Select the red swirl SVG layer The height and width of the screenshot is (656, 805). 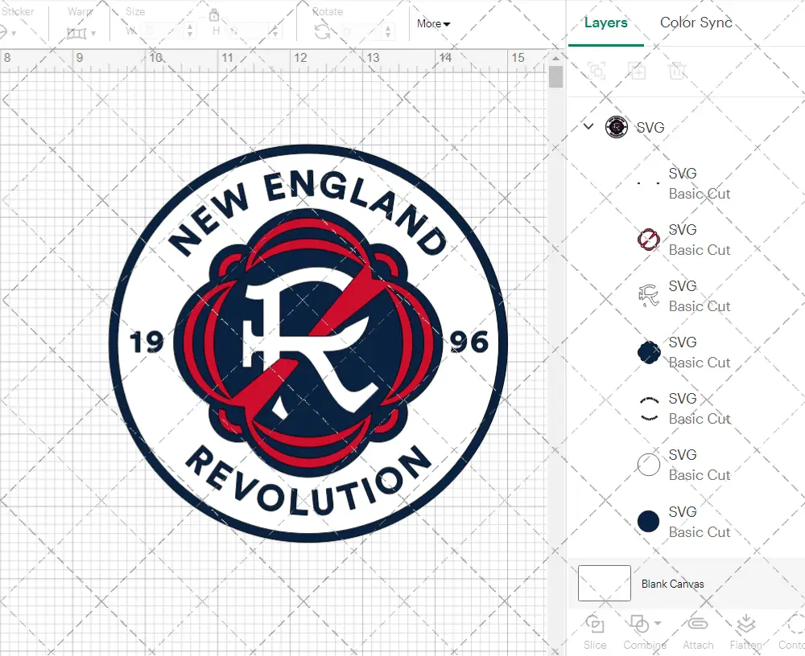pyautogui.click(x=685, y=240)
